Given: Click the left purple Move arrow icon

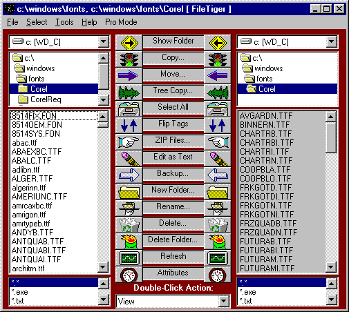Looking at the screenshot, I should pyautogui.click(x=129, y=76).
